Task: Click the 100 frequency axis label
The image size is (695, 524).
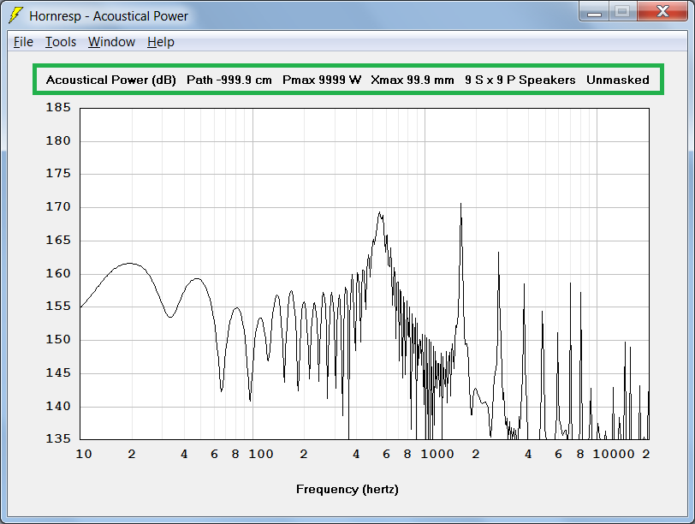Action: point(260,454)
